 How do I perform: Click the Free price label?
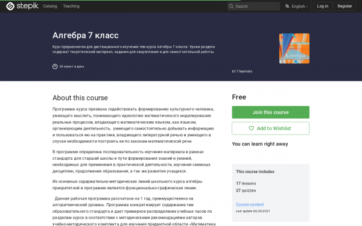coord(239,97)
